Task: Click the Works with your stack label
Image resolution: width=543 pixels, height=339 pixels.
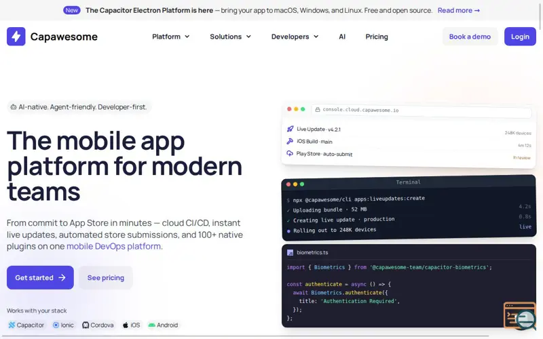Action: 37,311
